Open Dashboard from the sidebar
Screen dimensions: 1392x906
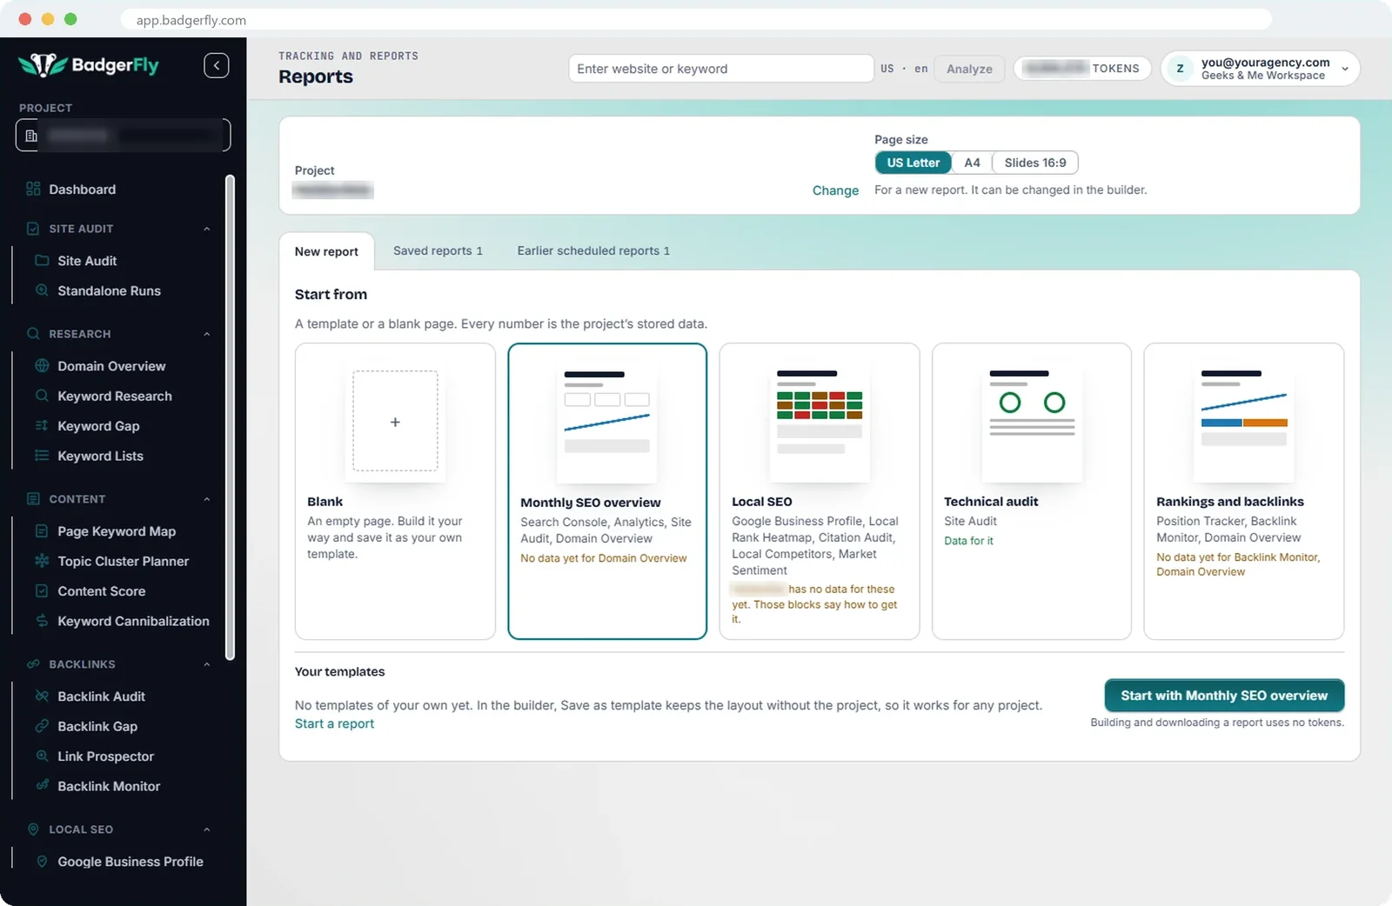pos(82,190)
